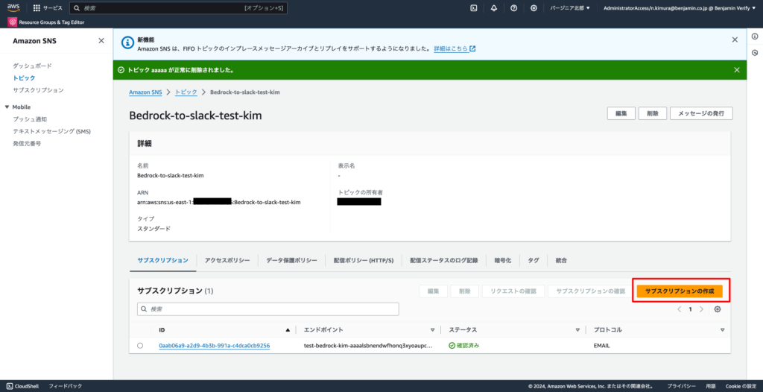The width and height of the screenshot is (763, 392).
Task: Click the topic 削除 button
Action: [653, 113]
